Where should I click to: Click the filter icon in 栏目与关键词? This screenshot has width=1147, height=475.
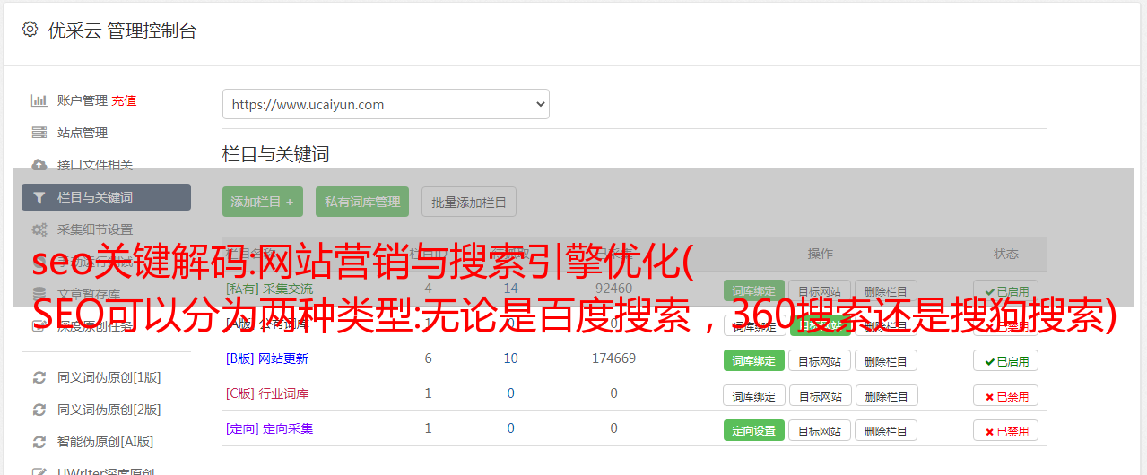click(39, 197)
